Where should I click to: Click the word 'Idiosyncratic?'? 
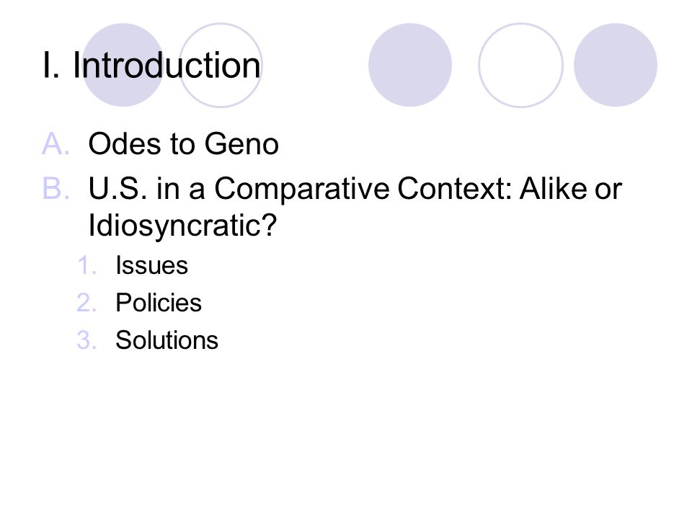click(182, 226)
